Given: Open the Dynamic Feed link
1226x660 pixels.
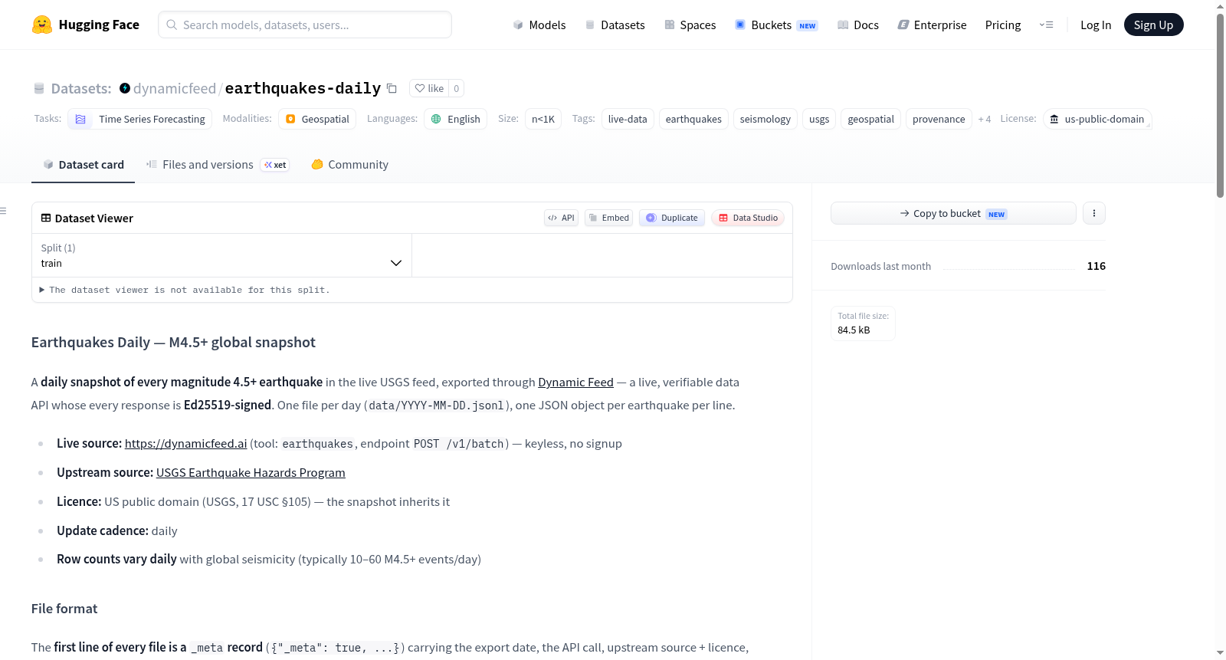Looking at the screenshot, I should [575, 382].
